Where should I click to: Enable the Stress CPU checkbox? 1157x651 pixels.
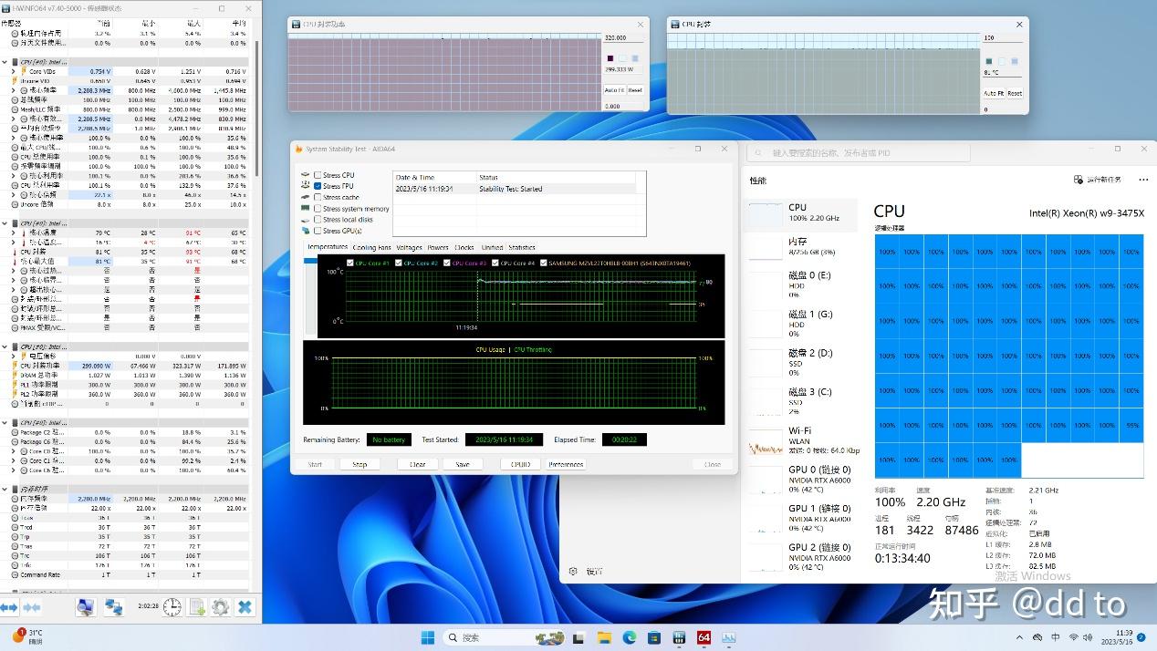318,175
